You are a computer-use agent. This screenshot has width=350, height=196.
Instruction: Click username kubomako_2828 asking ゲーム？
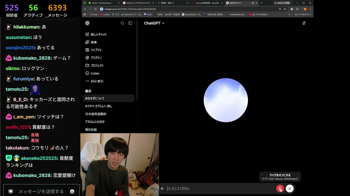tap(32, 58)
